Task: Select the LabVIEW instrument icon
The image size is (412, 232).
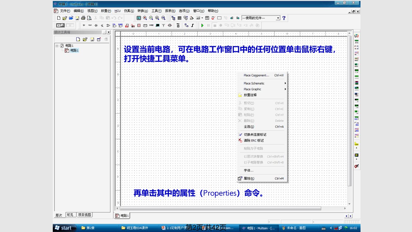Action: click(356, 155)
